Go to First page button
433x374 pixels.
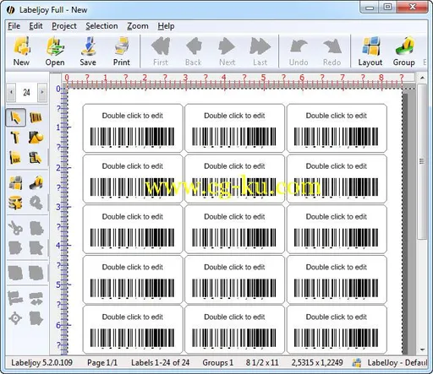click(x=161, y=51)
